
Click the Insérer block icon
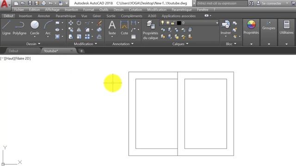coord(226,28)
